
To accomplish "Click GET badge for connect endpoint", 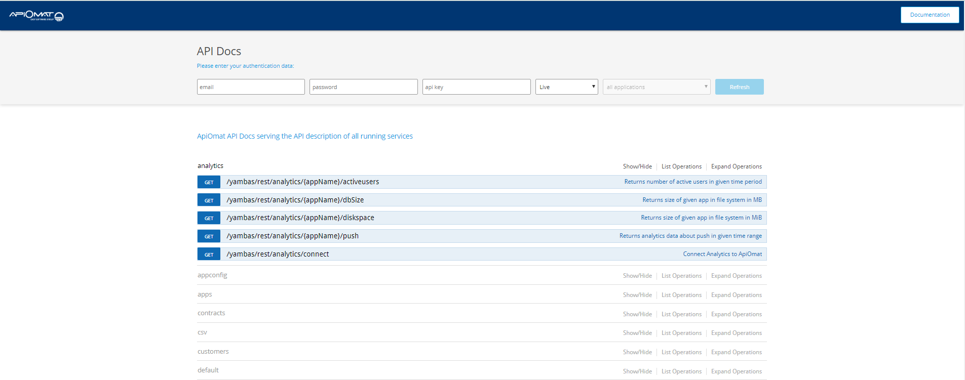I will click(209, 255).
